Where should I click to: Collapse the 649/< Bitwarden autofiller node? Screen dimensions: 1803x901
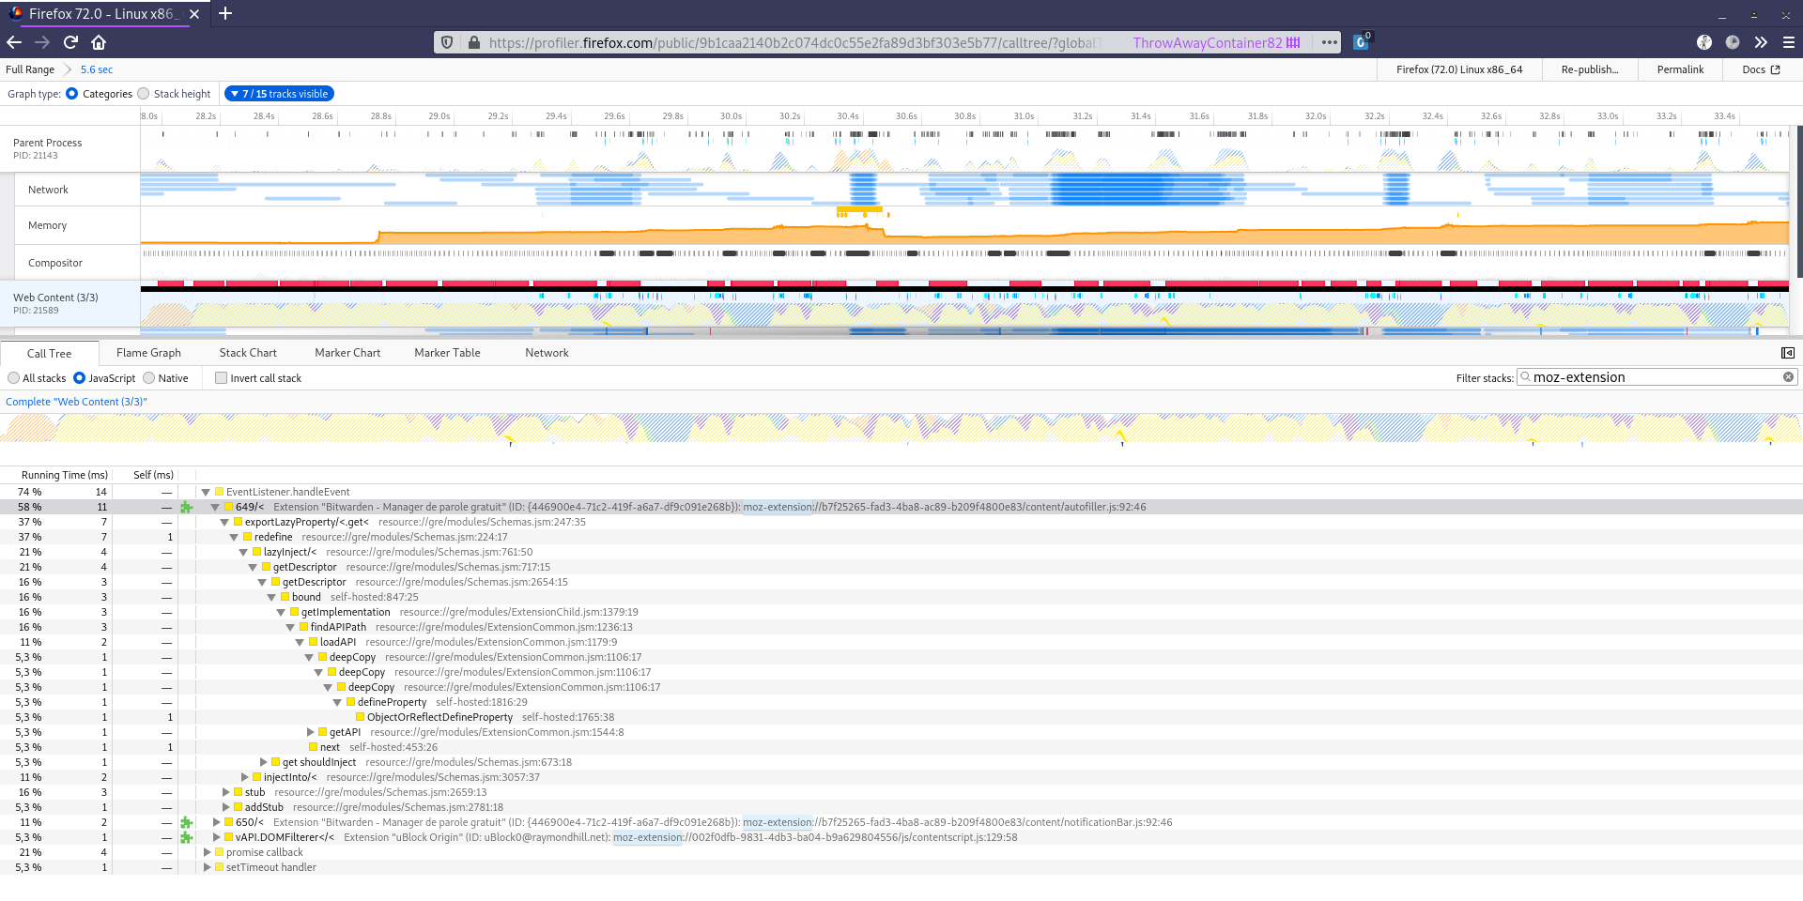(215, 507)
